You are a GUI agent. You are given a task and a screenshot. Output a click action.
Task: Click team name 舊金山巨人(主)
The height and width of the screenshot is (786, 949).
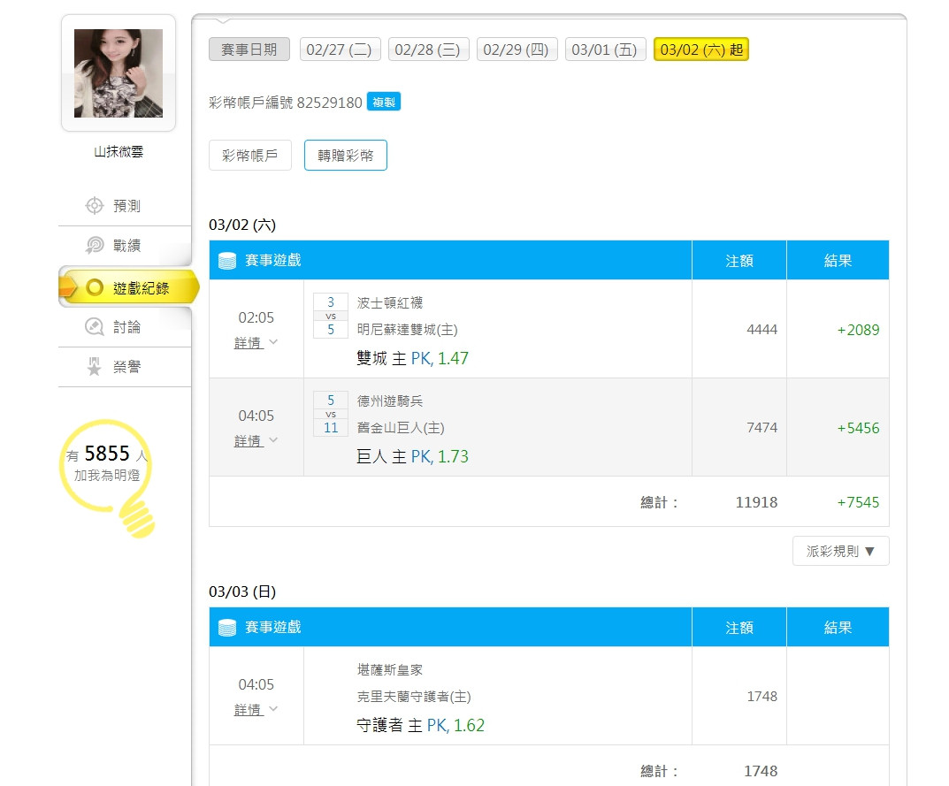point(401,428)
